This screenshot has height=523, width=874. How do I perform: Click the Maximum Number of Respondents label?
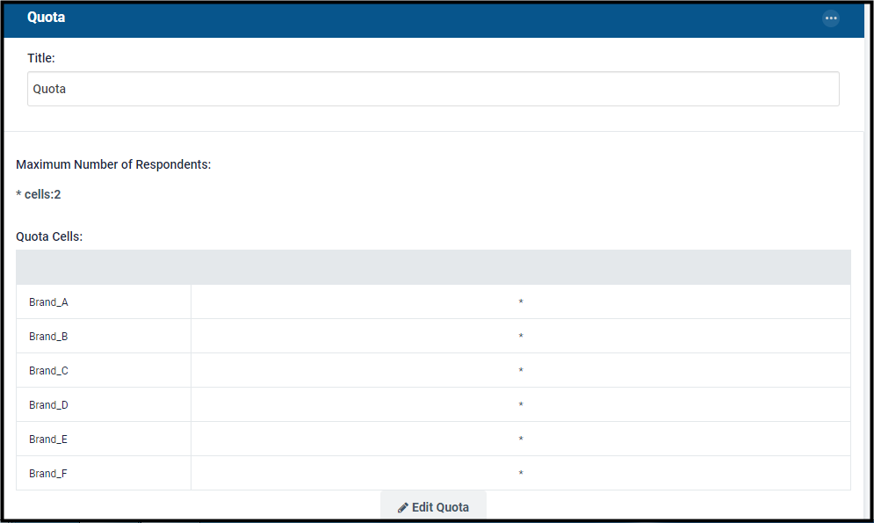point(113,164)
